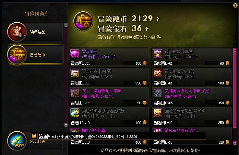239x155 pixels.
Task: Click the 冒险礼盒 2阶段 chest icon
Action: pyautogui.click(x=75, y=73)
